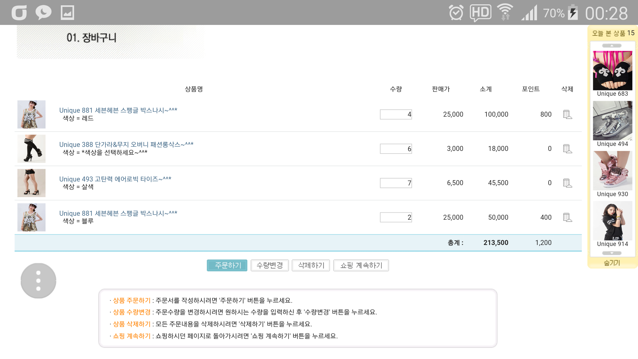The height and width of the screenshot is (359, 638).
Task: View Unique 494 silver sneakers in recent items
Action: coord(613,121)
